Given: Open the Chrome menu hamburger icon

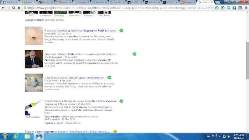Looking at the screenshot, I should (246, 8).
